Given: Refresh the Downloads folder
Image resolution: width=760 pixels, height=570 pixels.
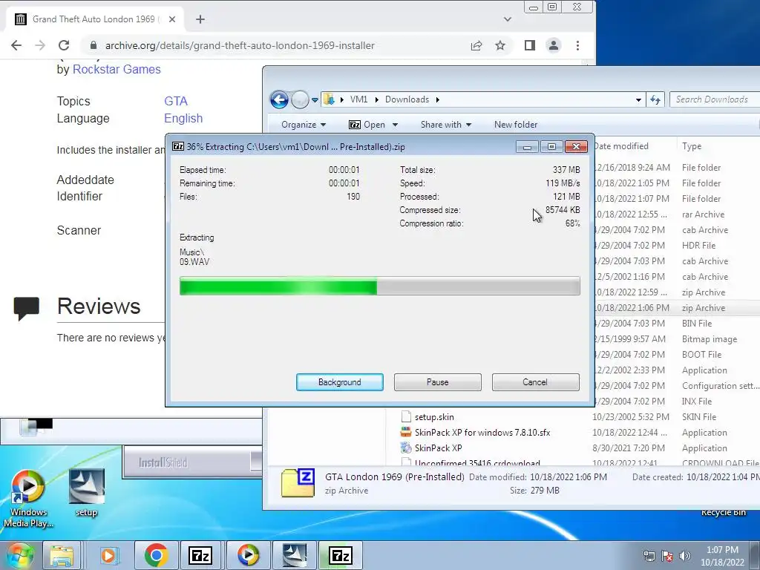Looking at the screenshot, I should [655, 100].
